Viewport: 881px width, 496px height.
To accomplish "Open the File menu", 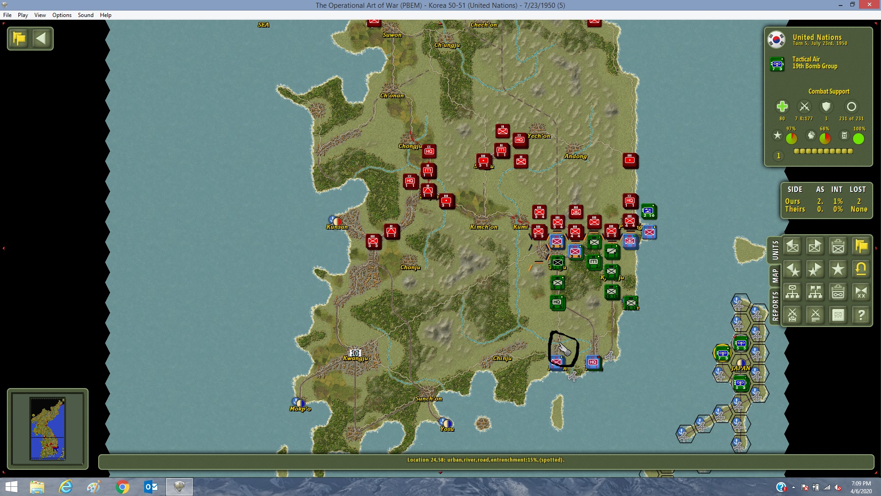I will pyautogui.click(x=7, y=15).
